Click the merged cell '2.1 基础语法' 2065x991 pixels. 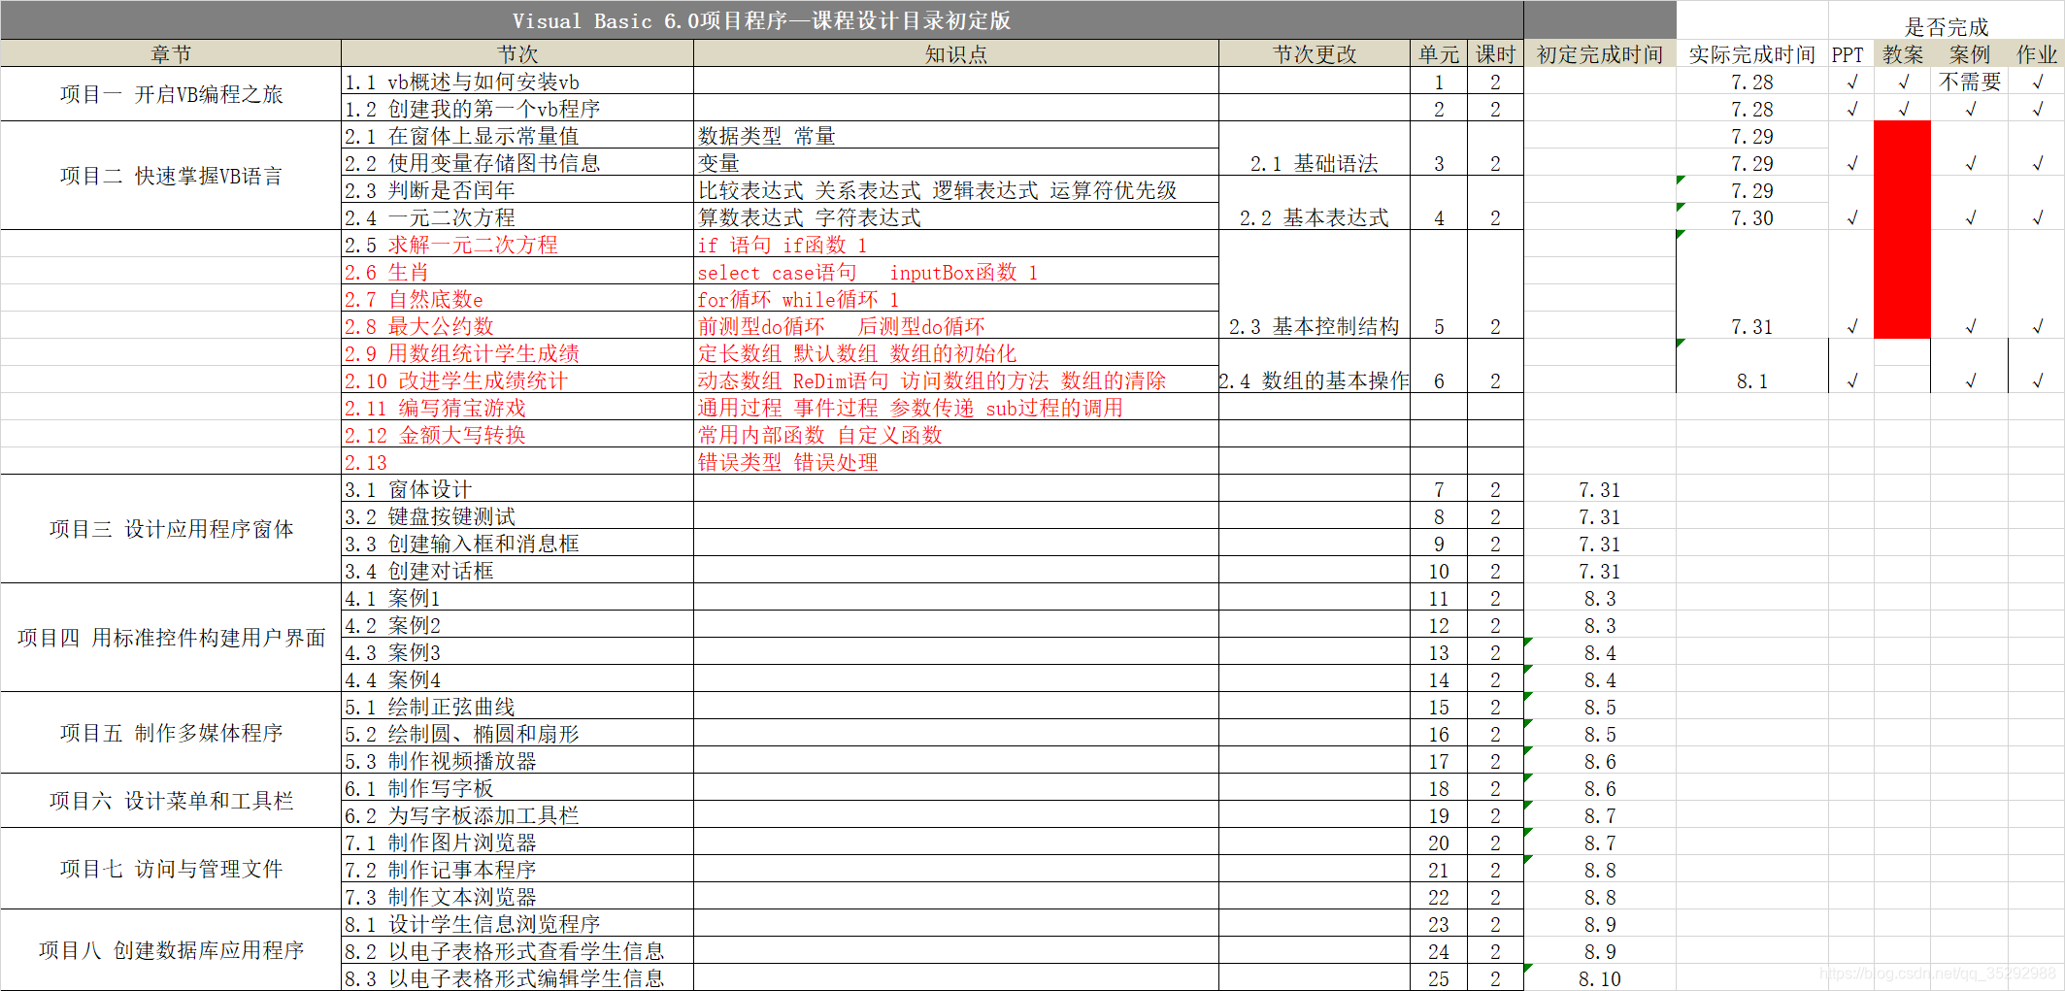[x=1315, y=149]
